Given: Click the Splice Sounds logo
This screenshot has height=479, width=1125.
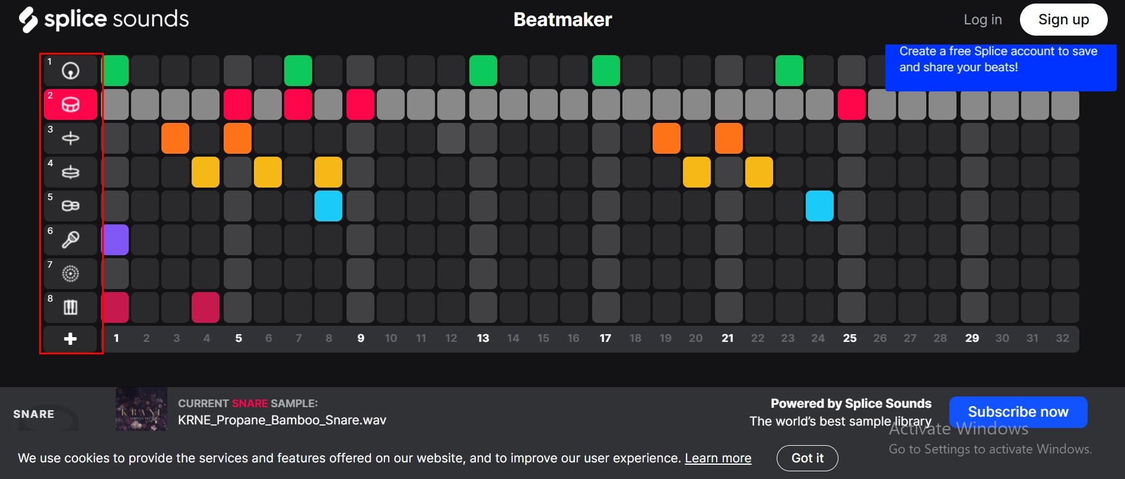Looking at the screenshot, I should (104, 20).
